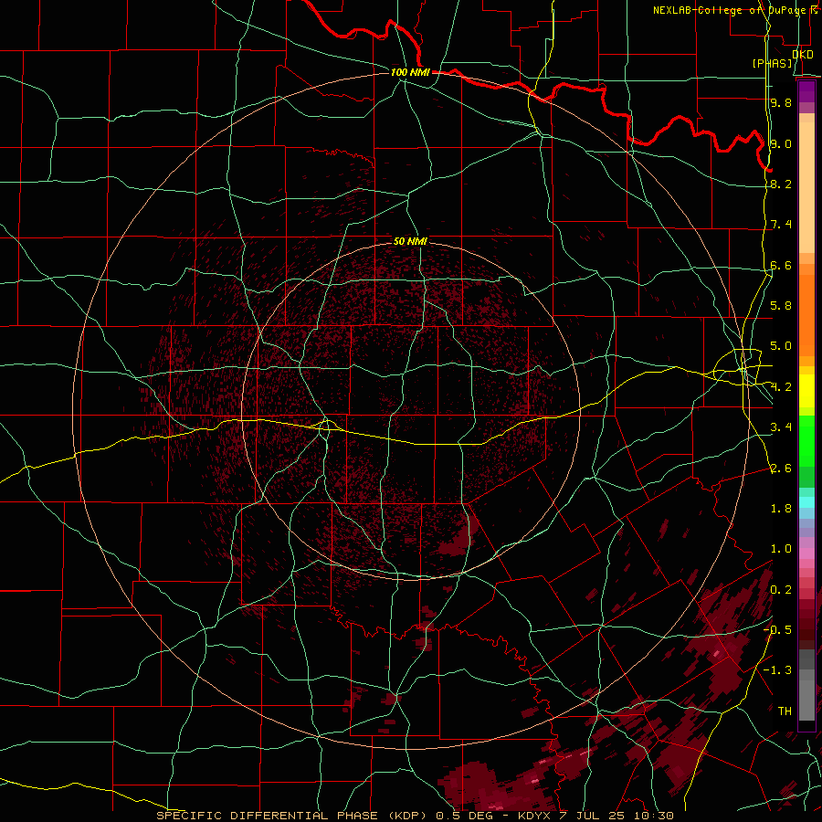Click the 4.2 value on the color scale
This screenshot has height=822, width=822.
(781, 387)
